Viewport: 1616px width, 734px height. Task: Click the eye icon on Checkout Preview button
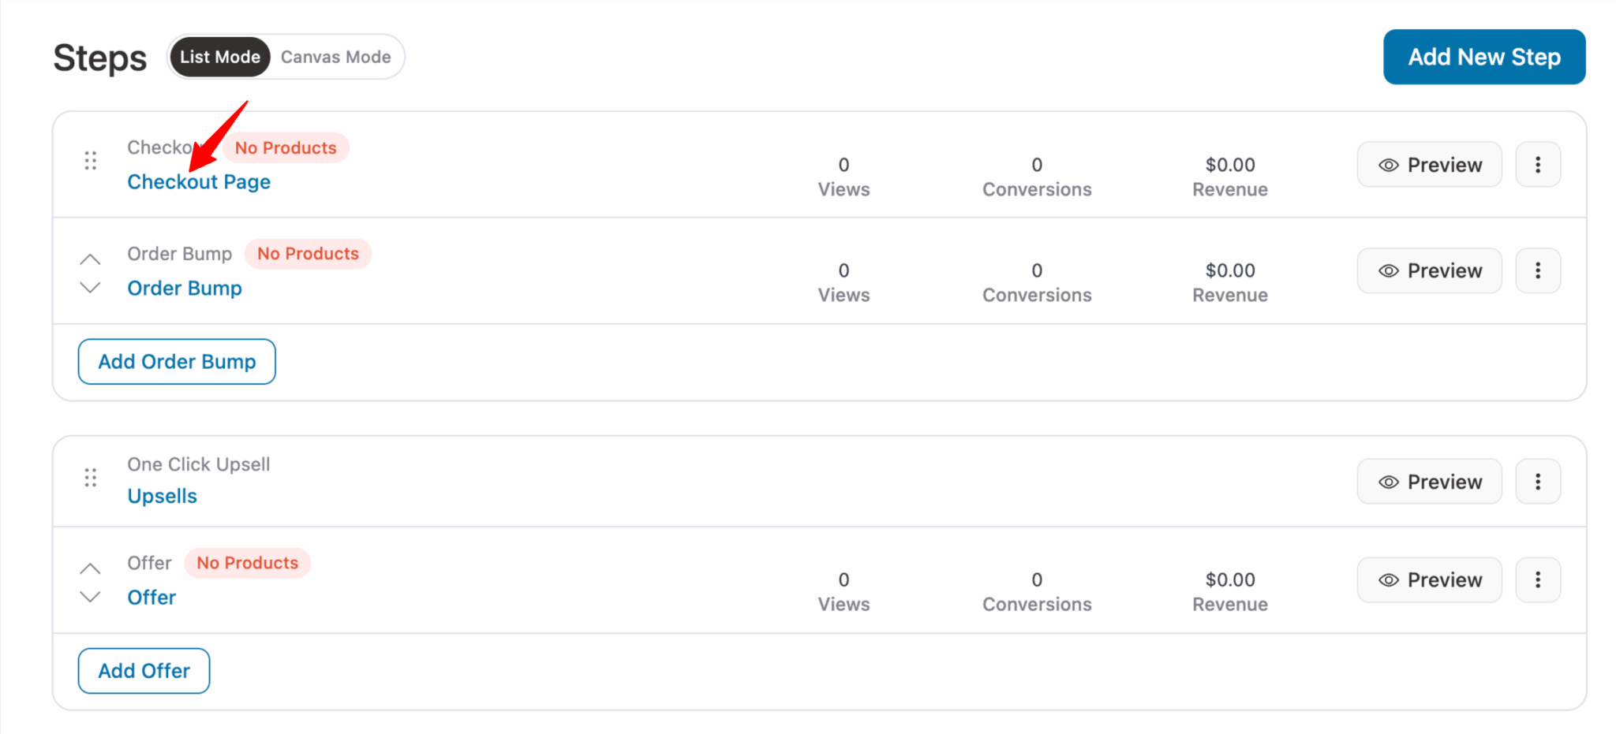1387,165
